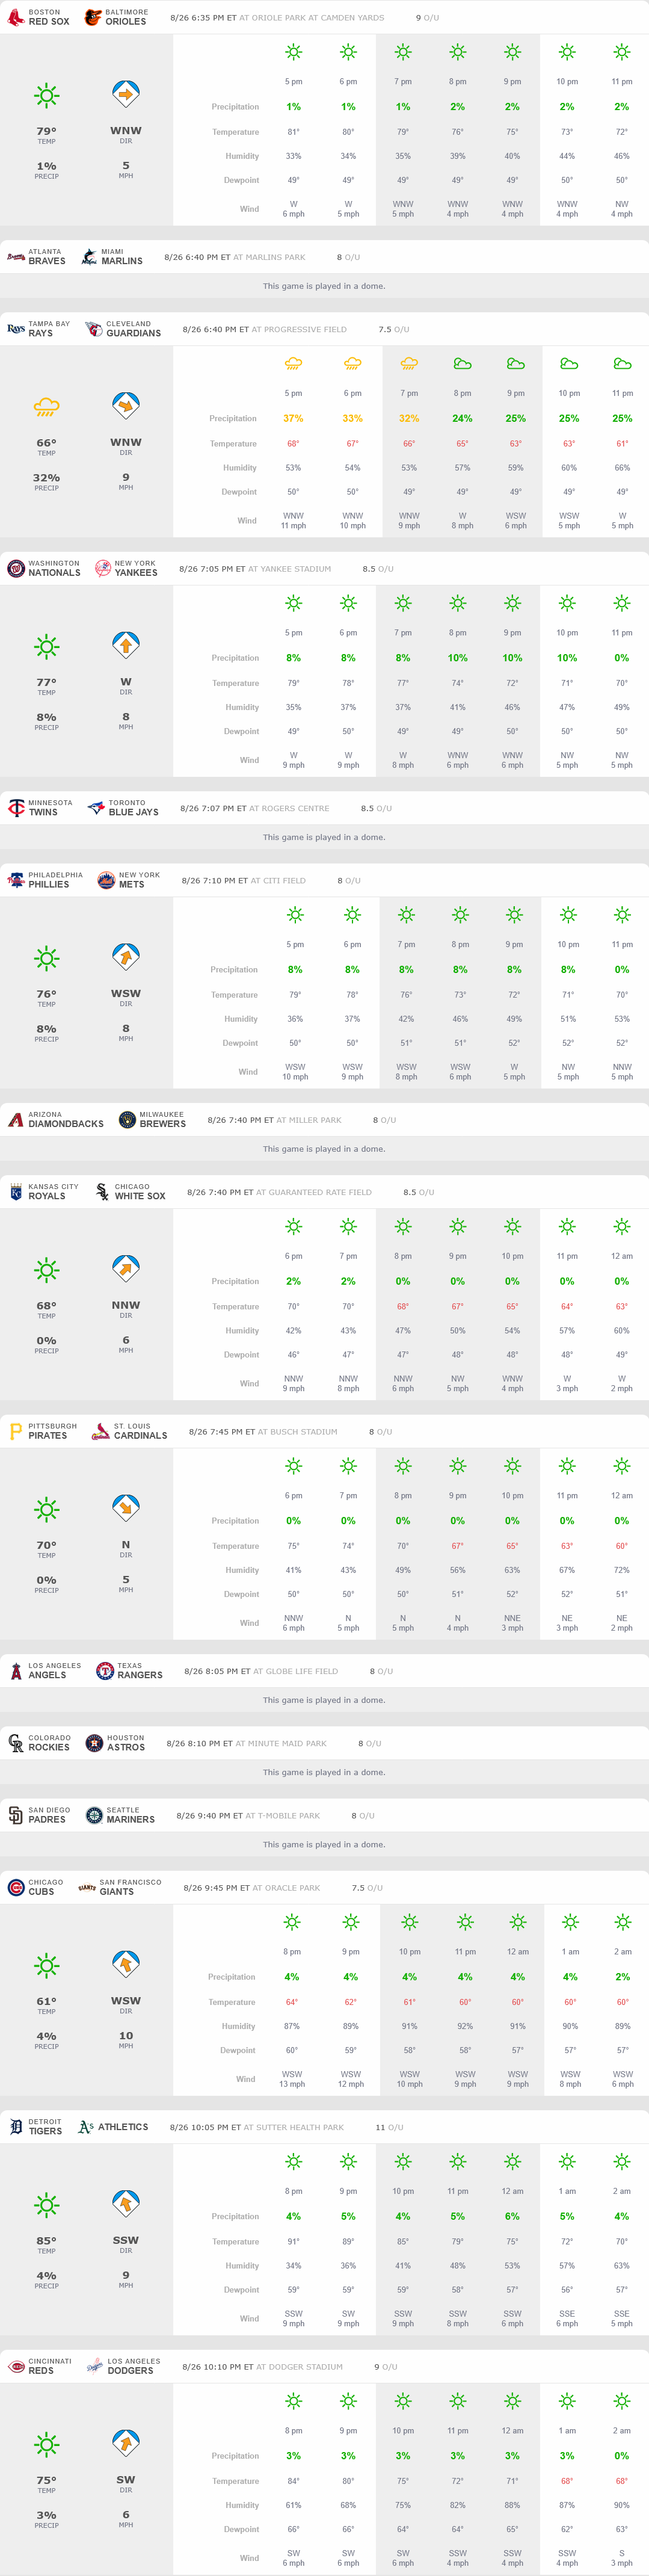Open the Yankees team name link
The image size is (649, 2576).
point(136,573)
